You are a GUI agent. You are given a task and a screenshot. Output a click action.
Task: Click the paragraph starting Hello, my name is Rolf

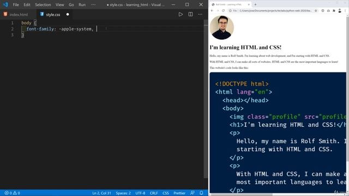point(269,56)
